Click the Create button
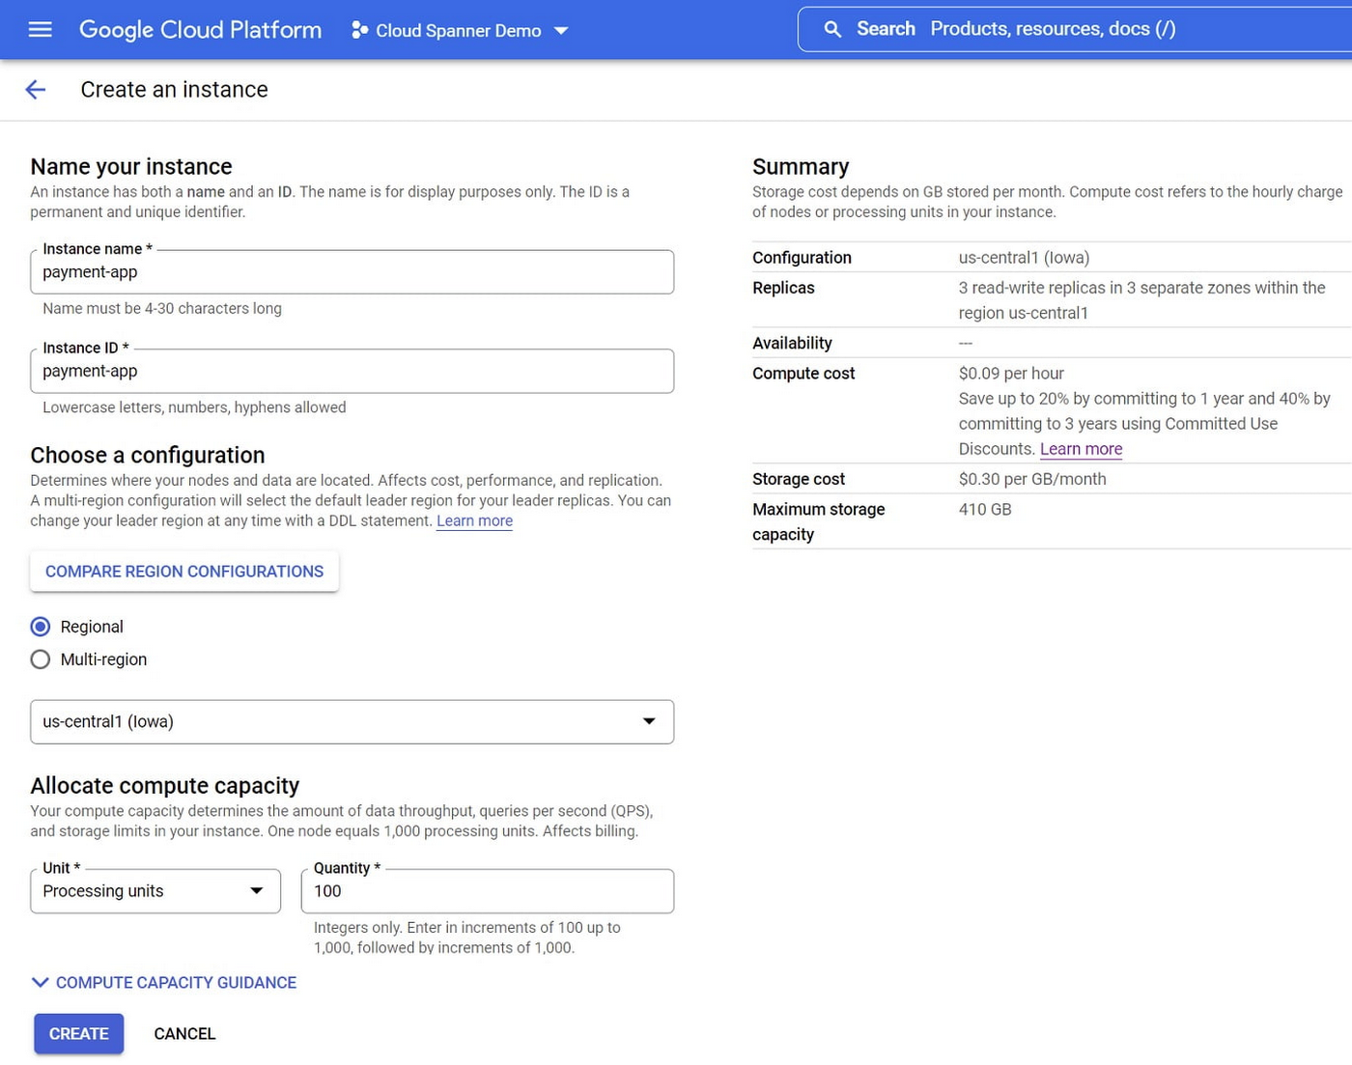1352x1065 pixels. pos(79,1034)
